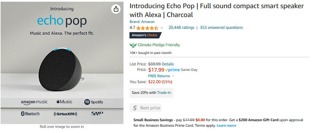Open the 20,448 ratings link
The image size is (314, 133).
pos(181,27)
